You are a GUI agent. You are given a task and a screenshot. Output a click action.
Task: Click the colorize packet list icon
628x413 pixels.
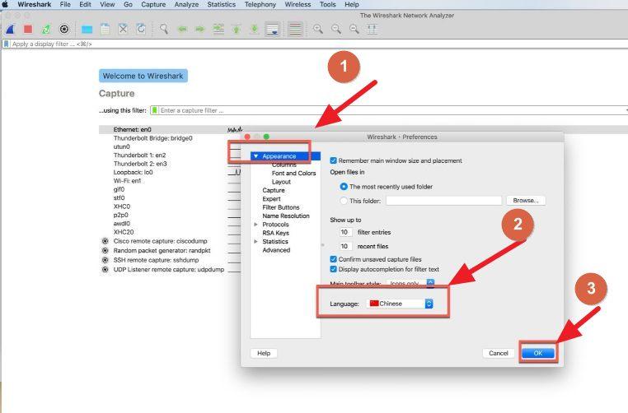294,29
